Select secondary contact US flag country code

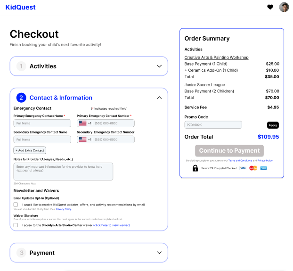click(82, 140)
